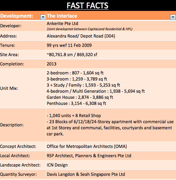176x180 pixels.
Task: Click the Garden House : 2,874 - 3,886 line
Action: (80, 97)
